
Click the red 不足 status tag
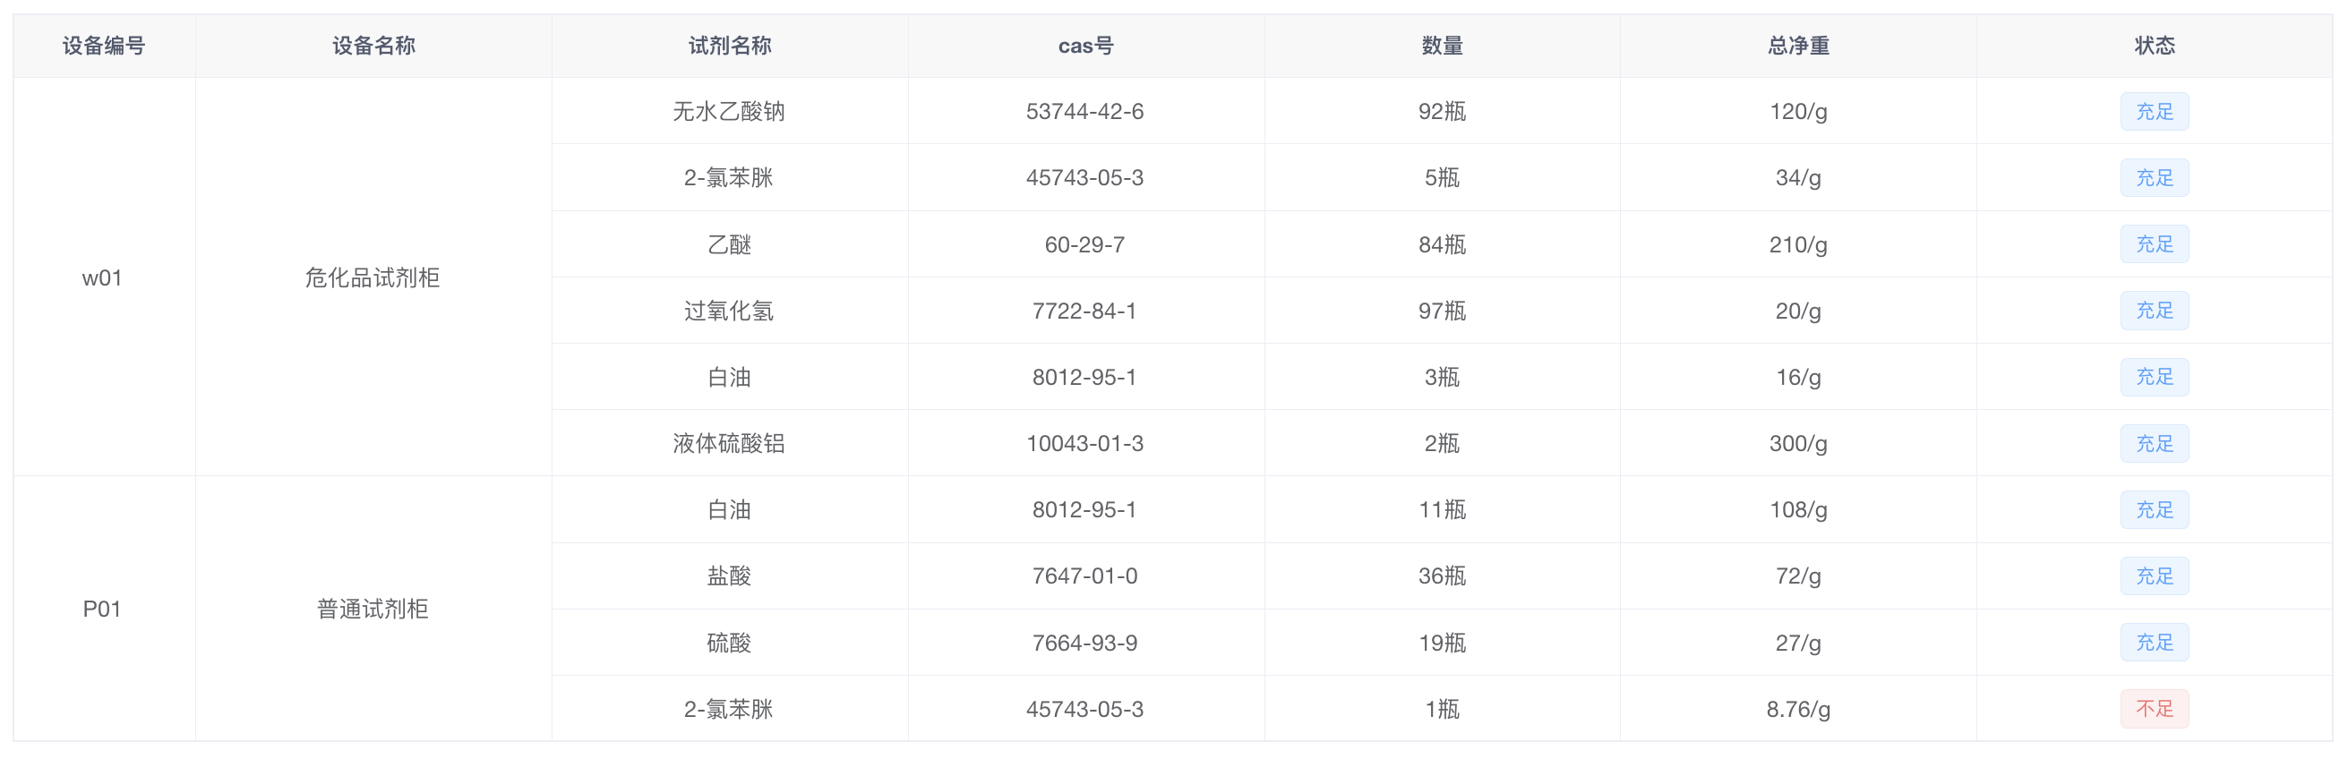pyautogui.click(x=2154, y=709)
